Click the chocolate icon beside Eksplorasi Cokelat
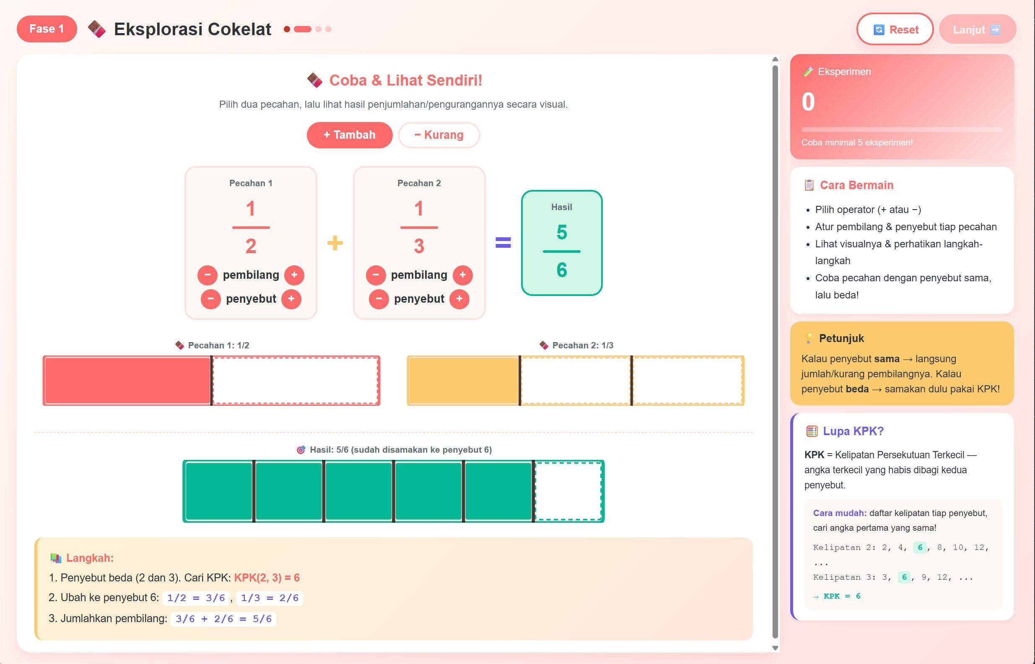The width and height of the screenshot is (1035, 664). [x=96, y=29]
